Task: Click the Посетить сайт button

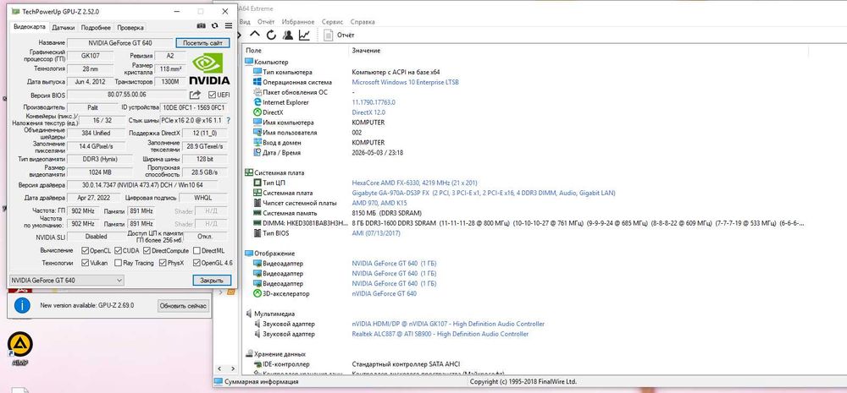Action: coord(202,42)
